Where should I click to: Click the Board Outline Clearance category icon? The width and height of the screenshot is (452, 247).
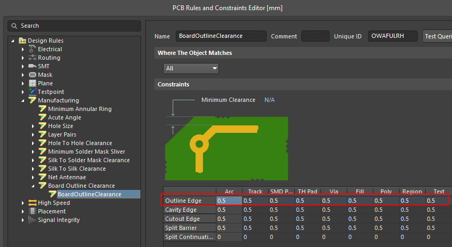pyautogui.click(x=43, y=186)
